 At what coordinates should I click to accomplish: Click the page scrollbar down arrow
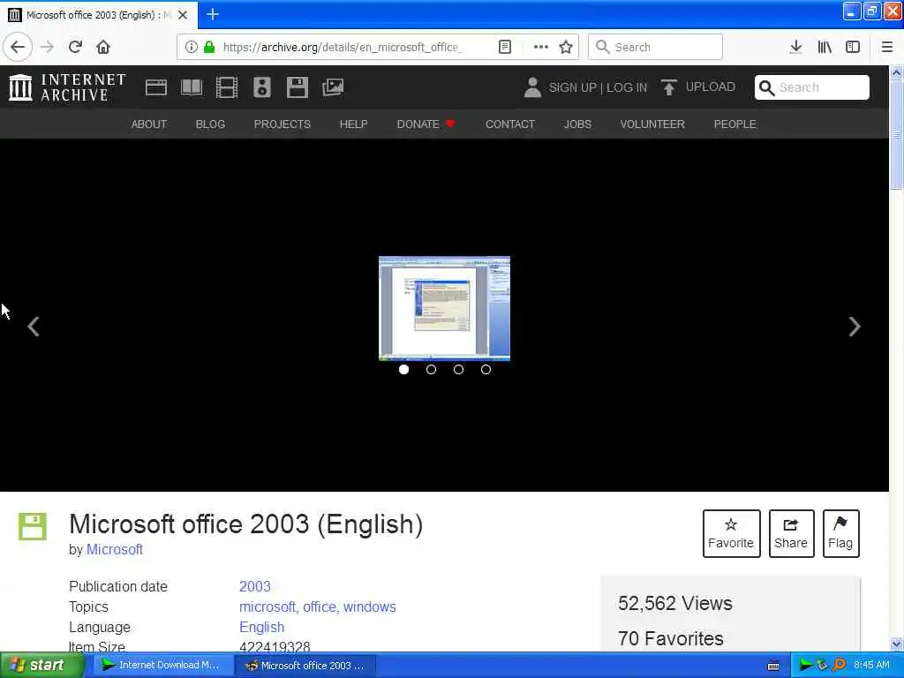[896, 644]
